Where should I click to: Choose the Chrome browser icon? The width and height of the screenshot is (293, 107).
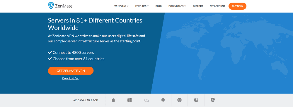coord(179,100)
